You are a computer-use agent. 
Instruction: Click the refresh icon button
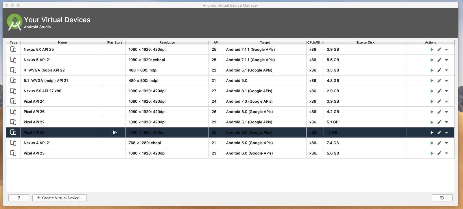click(442, 198)
